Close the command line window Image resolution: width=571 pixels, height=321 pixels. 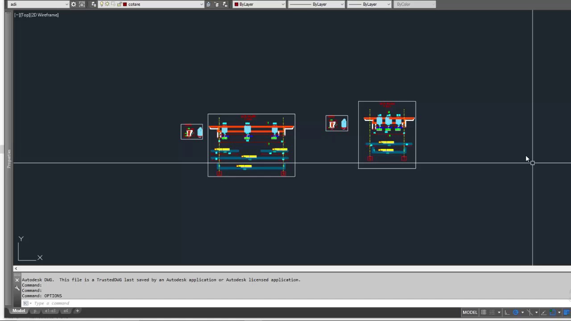pyautogui.click(x=17, y=280)
